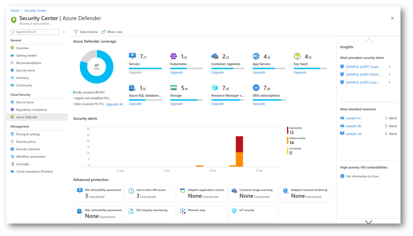This screenshot has height=236, width=413.
Task: Click the coverage donut chart
Action: [97, 67]
